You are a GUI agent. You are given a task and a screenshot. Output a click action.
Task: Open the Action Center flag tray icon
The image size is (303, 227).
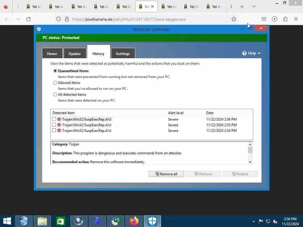[x=261, y=221]
